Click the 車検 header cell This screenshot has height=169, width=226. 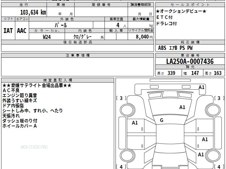pos(61,5)
